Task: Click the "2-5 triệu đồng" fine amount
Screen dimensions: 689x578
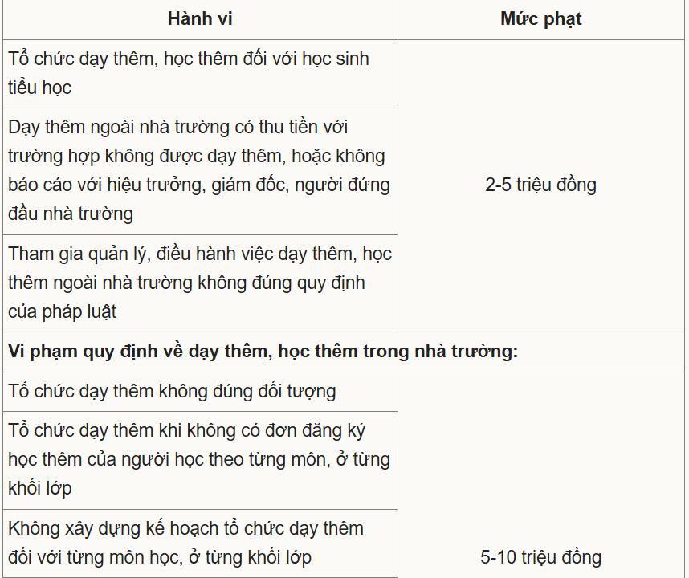Action: [x=541, y=185]
